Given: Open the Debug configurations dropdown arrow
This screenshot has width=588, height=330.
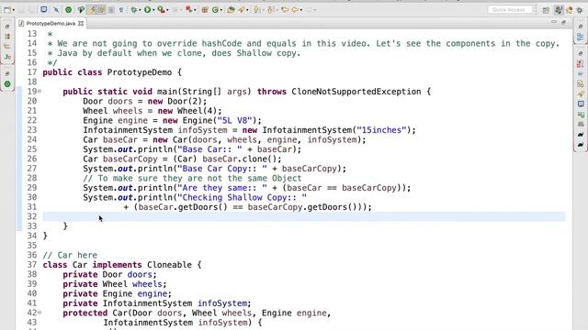Looking at the screenshot, I should [x=140, y=10].
